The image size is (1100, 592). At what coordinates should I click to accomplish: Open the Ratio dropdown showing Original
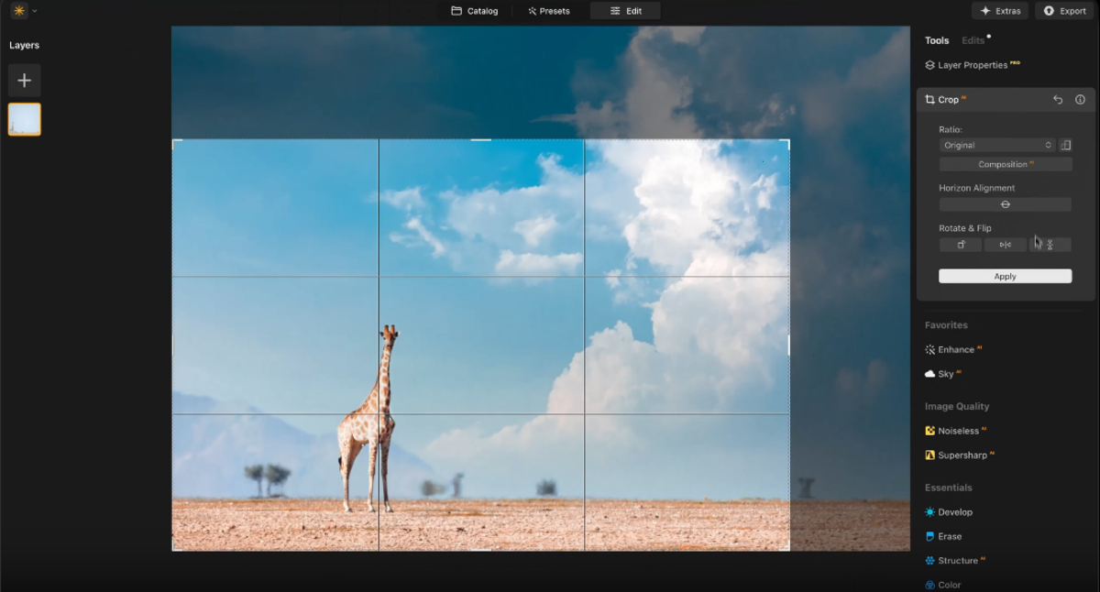coord(996,145)
